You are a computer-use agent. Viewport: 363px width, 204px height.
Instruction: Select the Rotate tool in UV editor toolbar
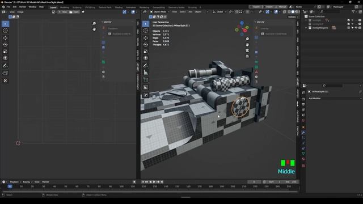(x=5, y=45)
